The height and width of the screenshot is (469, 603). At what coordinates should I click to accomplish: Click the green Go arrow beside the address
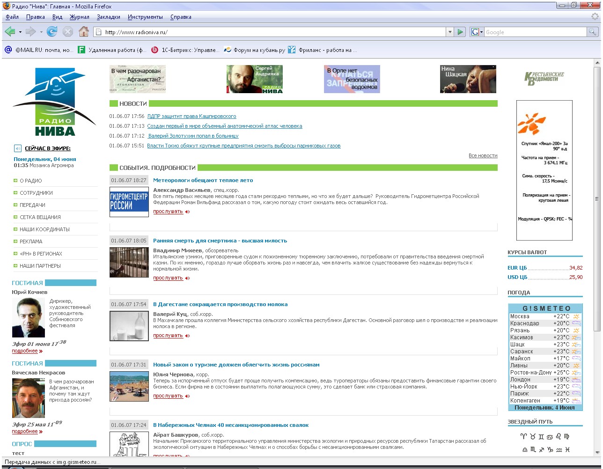click(x=461, y=32)
